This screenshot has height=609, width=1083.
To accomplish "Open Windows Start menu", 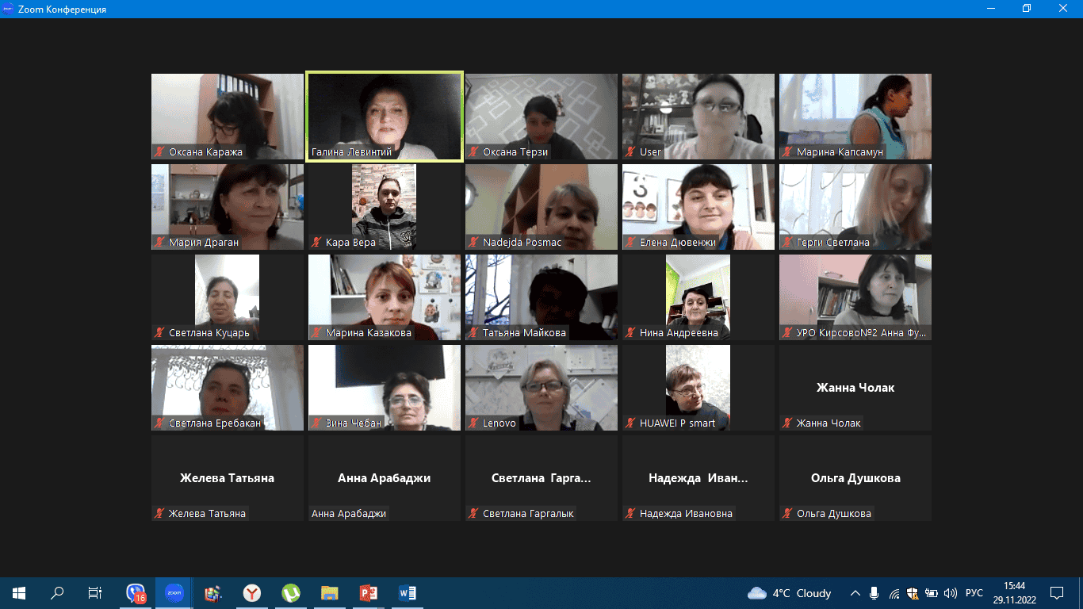I will pos(19,593).
